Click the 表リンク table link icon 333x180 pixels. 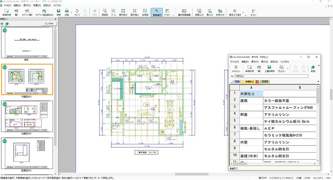pos(210,12)
